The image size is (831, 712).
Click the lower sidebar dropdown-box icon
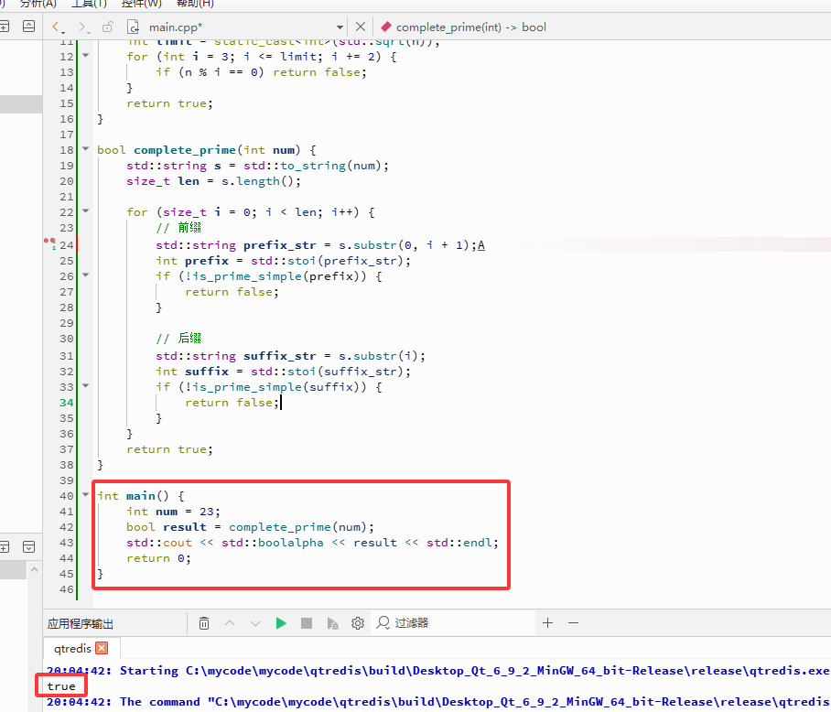[28, 546]
